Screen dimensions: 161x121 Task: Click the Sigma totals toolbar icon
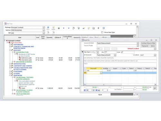click(x=99, y=28)
